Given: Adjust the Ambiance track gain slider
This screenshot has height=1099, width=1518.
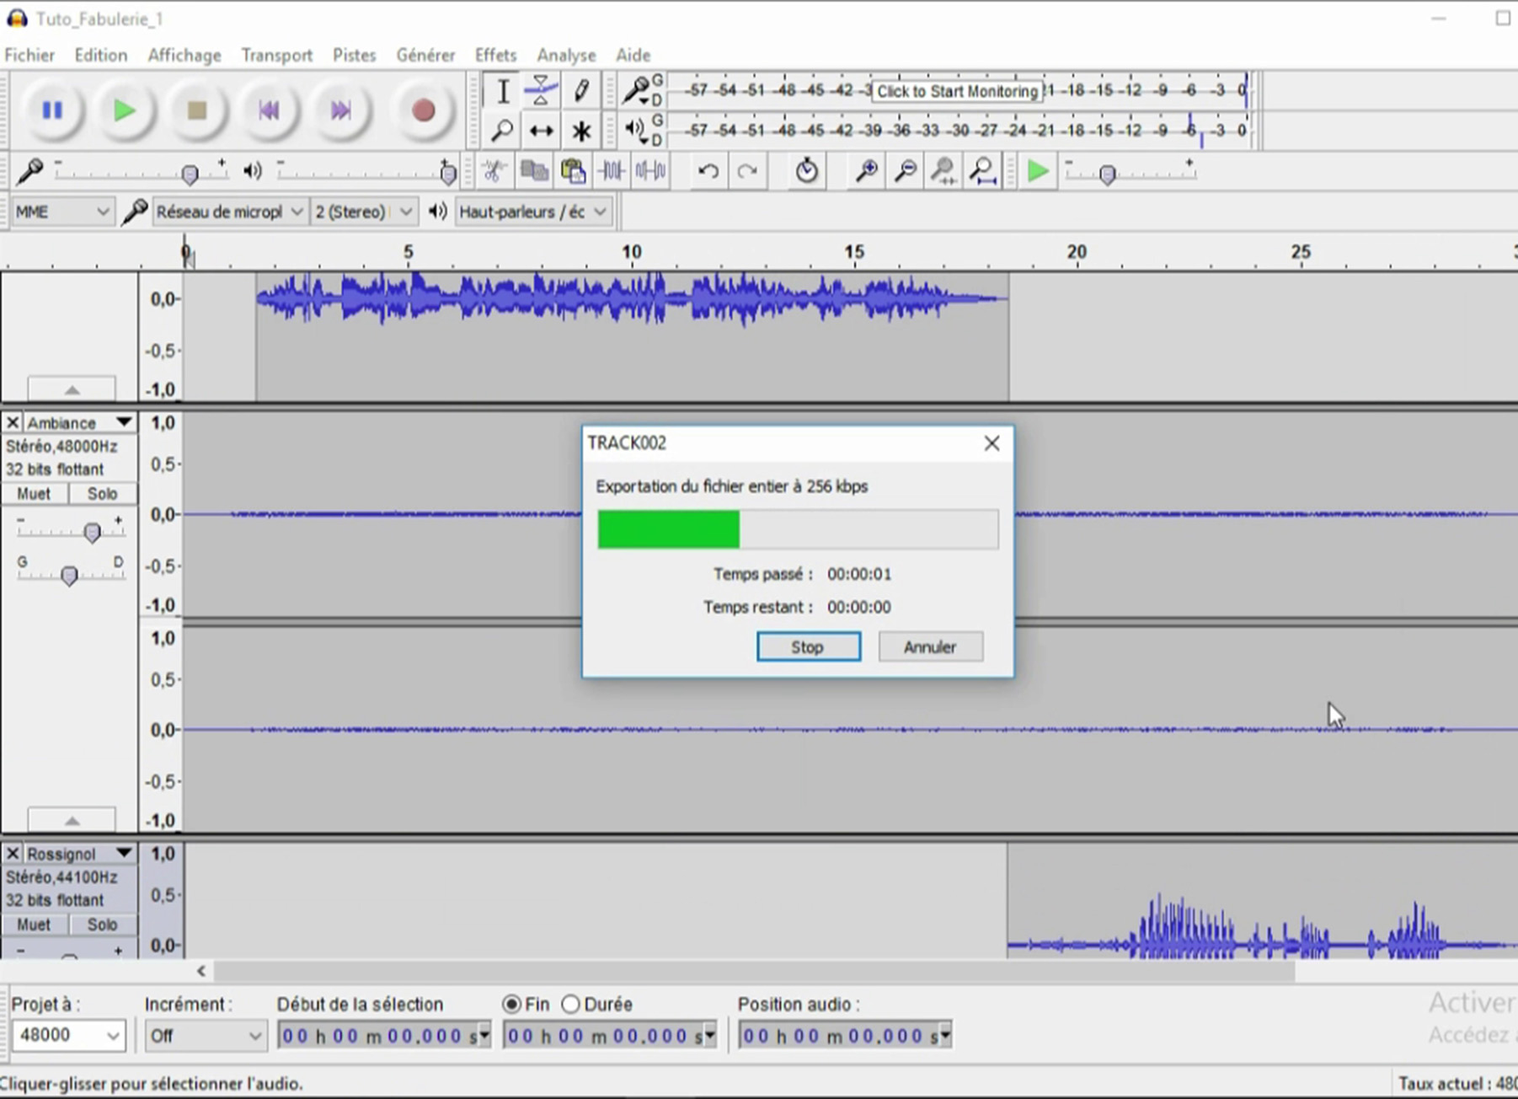Looking at the screenshot, I should point(93,531).
